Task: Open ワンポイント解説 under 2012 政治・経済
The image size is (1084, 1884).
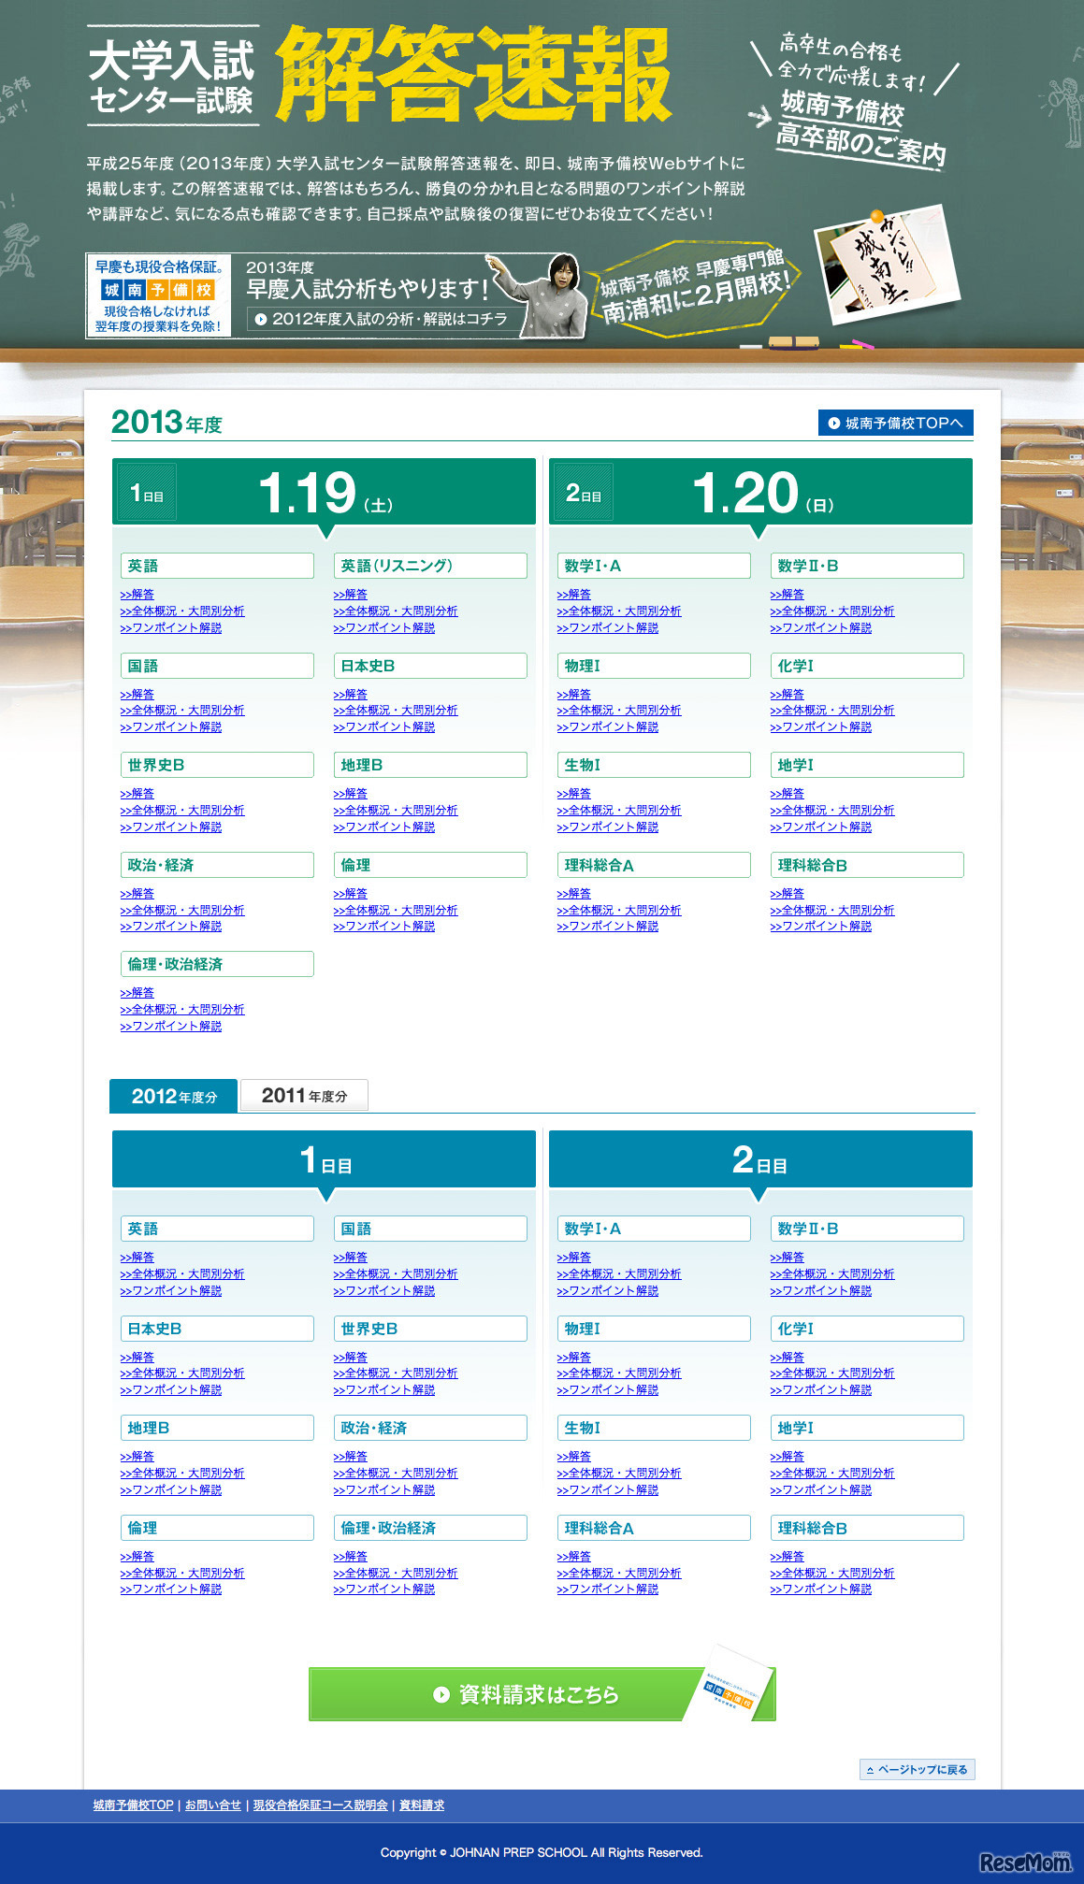Action: coord(383,1489)
